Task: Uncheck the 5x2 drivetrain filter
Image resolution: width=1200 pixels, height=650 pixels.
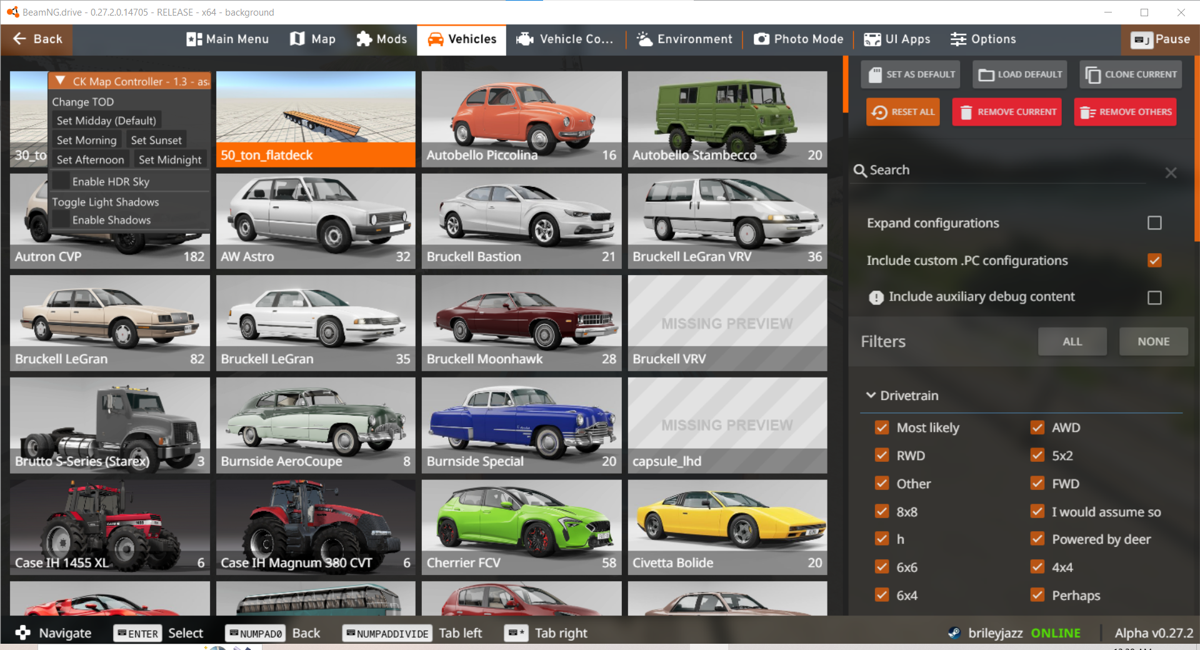Action: point(1037,456)
